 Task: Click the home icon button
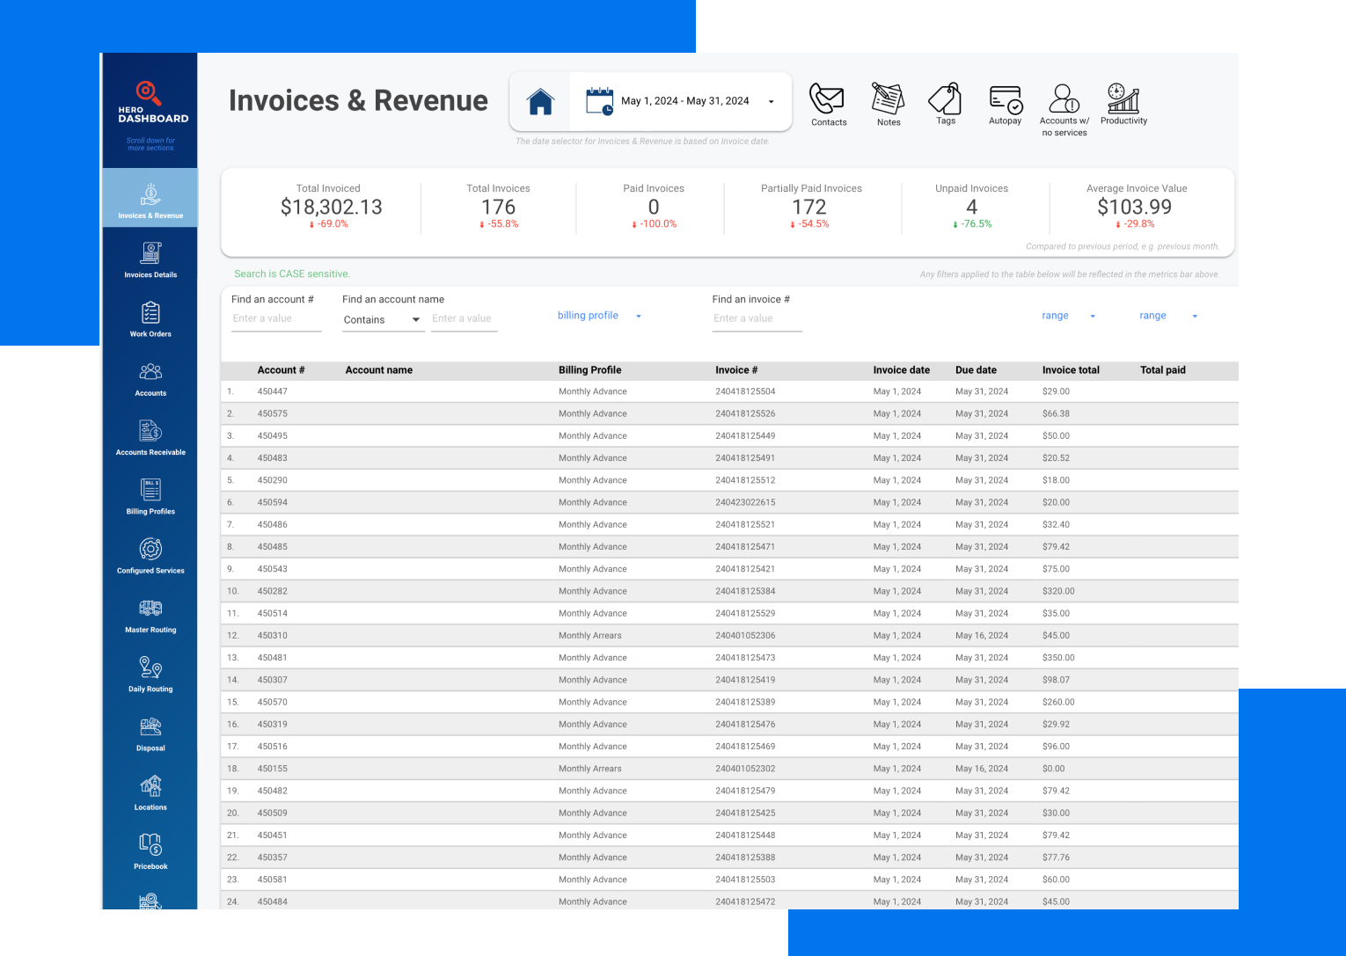[x=540, y=102]
